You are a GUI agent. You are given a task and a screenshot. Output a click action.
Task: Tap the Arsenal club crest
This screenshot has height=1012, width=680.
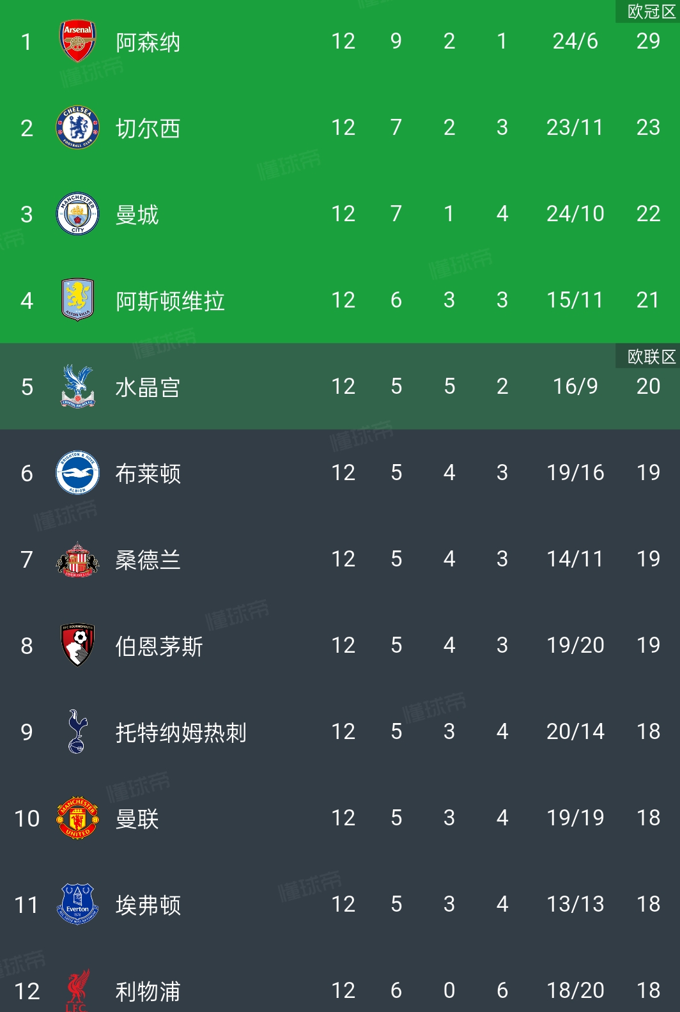(x=77, y=42)
